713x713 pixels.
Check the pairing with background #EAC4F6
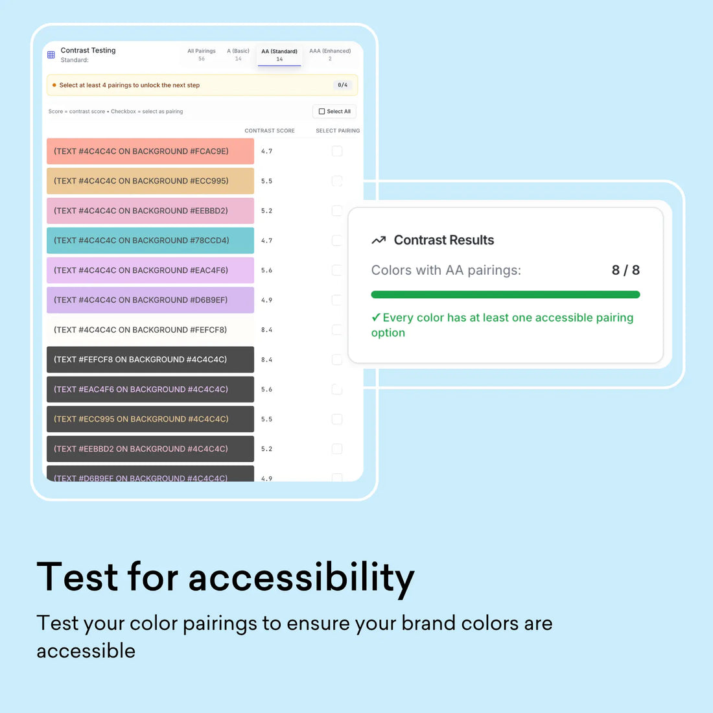[336, 270]
